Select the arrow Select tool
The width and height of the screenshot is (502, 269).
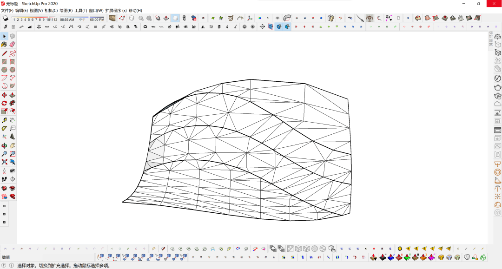pyautogui.click(x=4, y=36)
